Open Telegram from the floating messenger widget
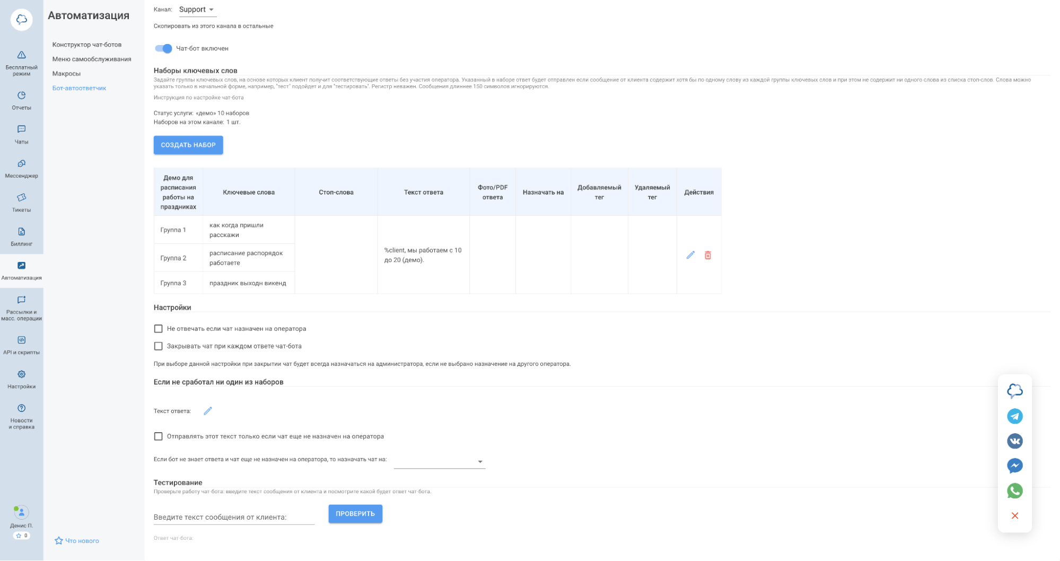This screenshot has width=1060, height=561. tap(1014, 416)
